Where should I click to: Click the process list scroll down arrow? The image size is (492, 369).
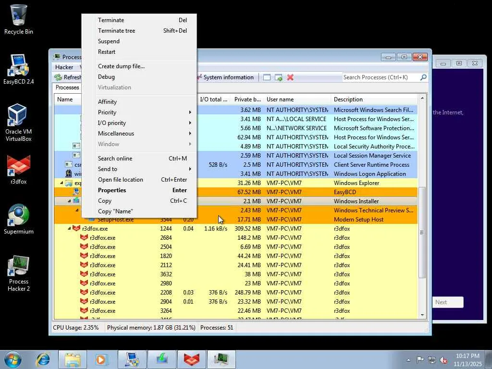tap(422, 315)
